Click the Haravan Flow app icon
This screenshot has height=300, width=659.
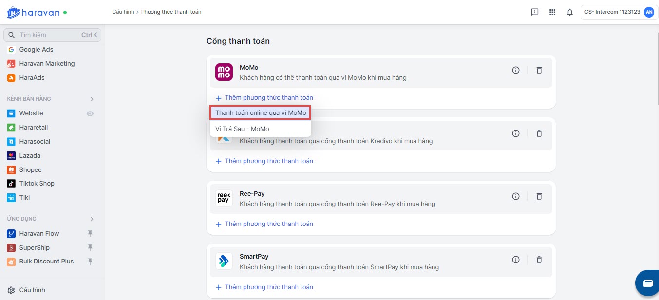pyautogui.click(x=11, y=234)
